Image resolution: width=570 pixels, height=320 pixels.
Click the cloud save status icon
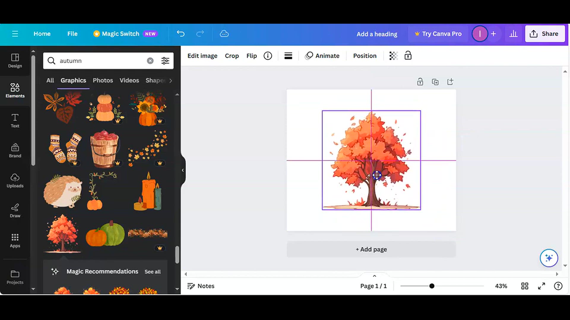click(224, 34)
